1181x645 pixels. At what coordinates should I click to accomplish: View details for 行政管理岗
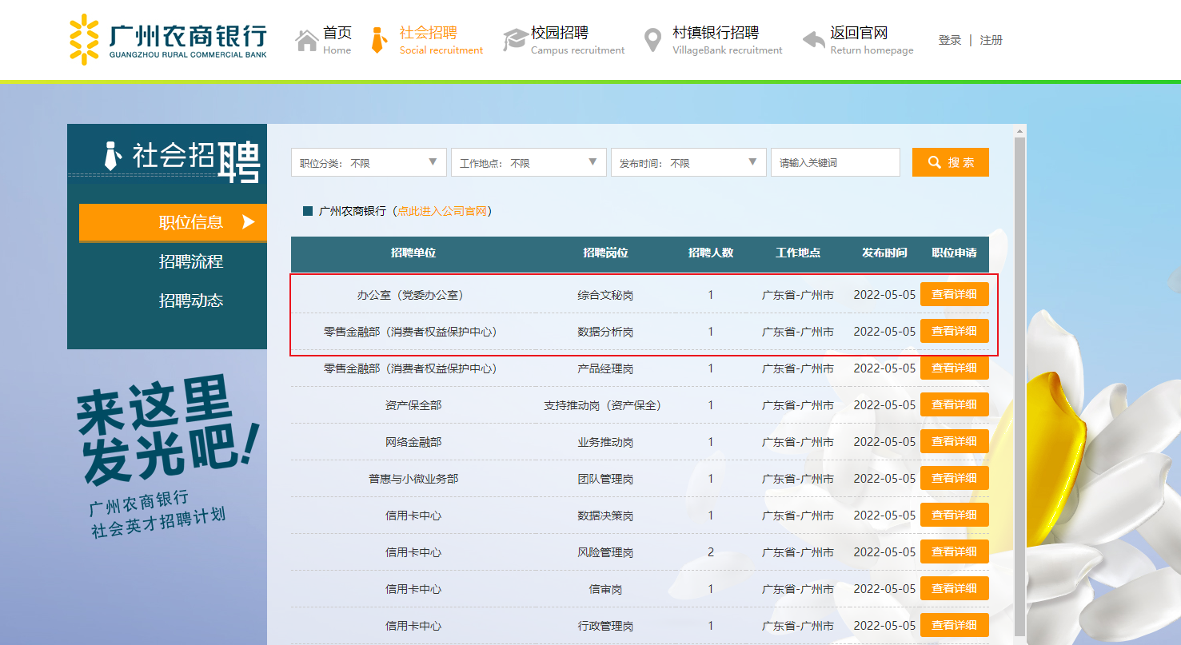click(x=955, y=625)
